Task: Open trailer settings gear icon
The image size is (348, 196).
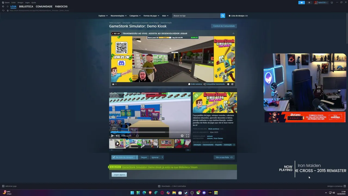Action: [x=182, y=136]
